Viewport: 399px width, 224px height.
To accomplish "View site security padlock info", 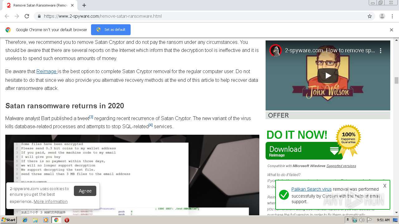I will tap(39, 16).
